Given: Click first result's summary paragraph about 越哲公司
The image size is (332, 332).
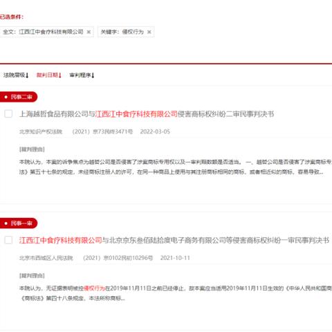Looking at the screenshot, I should click(176, 167).
